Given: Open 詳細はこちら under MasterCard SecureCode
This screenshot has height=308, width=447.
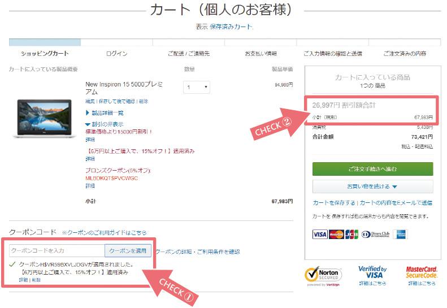Looking at the screenshot, I should click(422, 284).
